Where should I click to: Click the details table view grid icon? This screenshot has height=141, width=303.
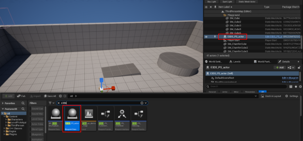pos(291,87)
